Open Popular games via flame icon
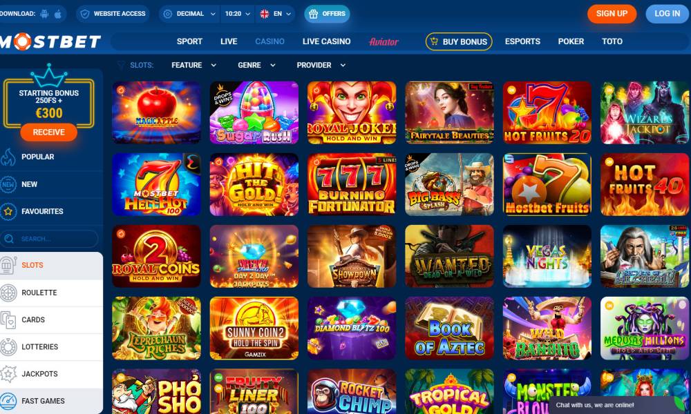Viewport: 691px width, 414px height. click(8, 157)
